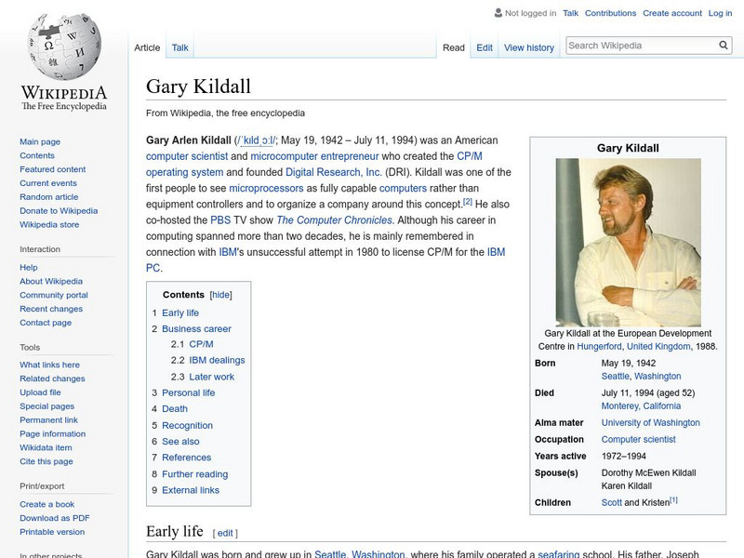Open Monterey, California link
This screenshot has width=744, height=558.
[641, 405]
